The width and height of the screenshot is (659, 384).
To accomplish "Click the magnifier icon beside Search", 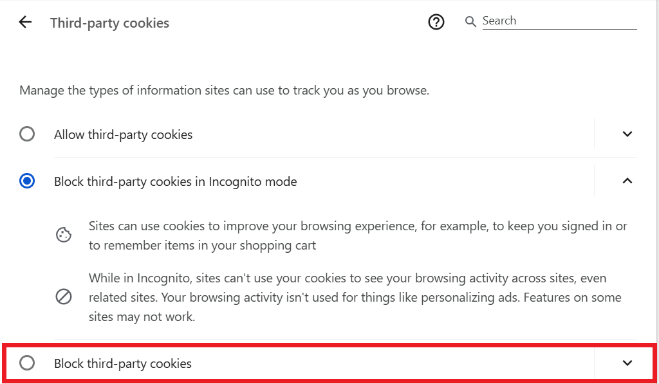I will pyautogui.click(x=470, y=22).
